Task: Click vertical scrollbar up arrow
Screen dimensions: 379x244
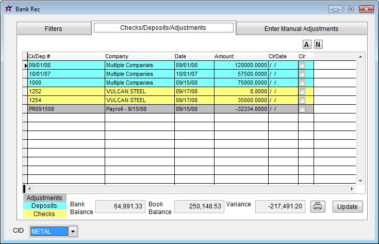Action: 360,57
